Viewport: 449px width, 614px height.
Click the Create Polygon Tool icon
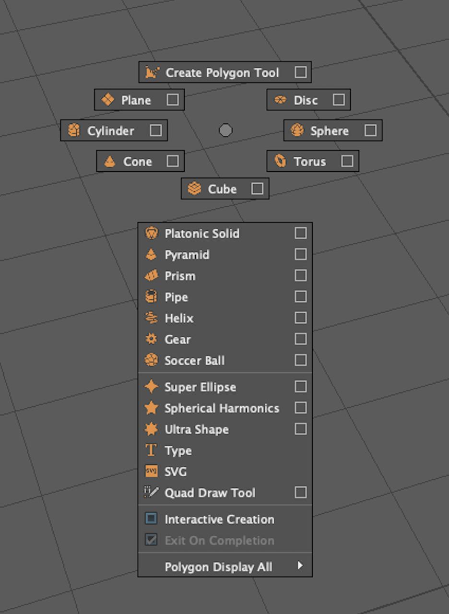point(152,72)
